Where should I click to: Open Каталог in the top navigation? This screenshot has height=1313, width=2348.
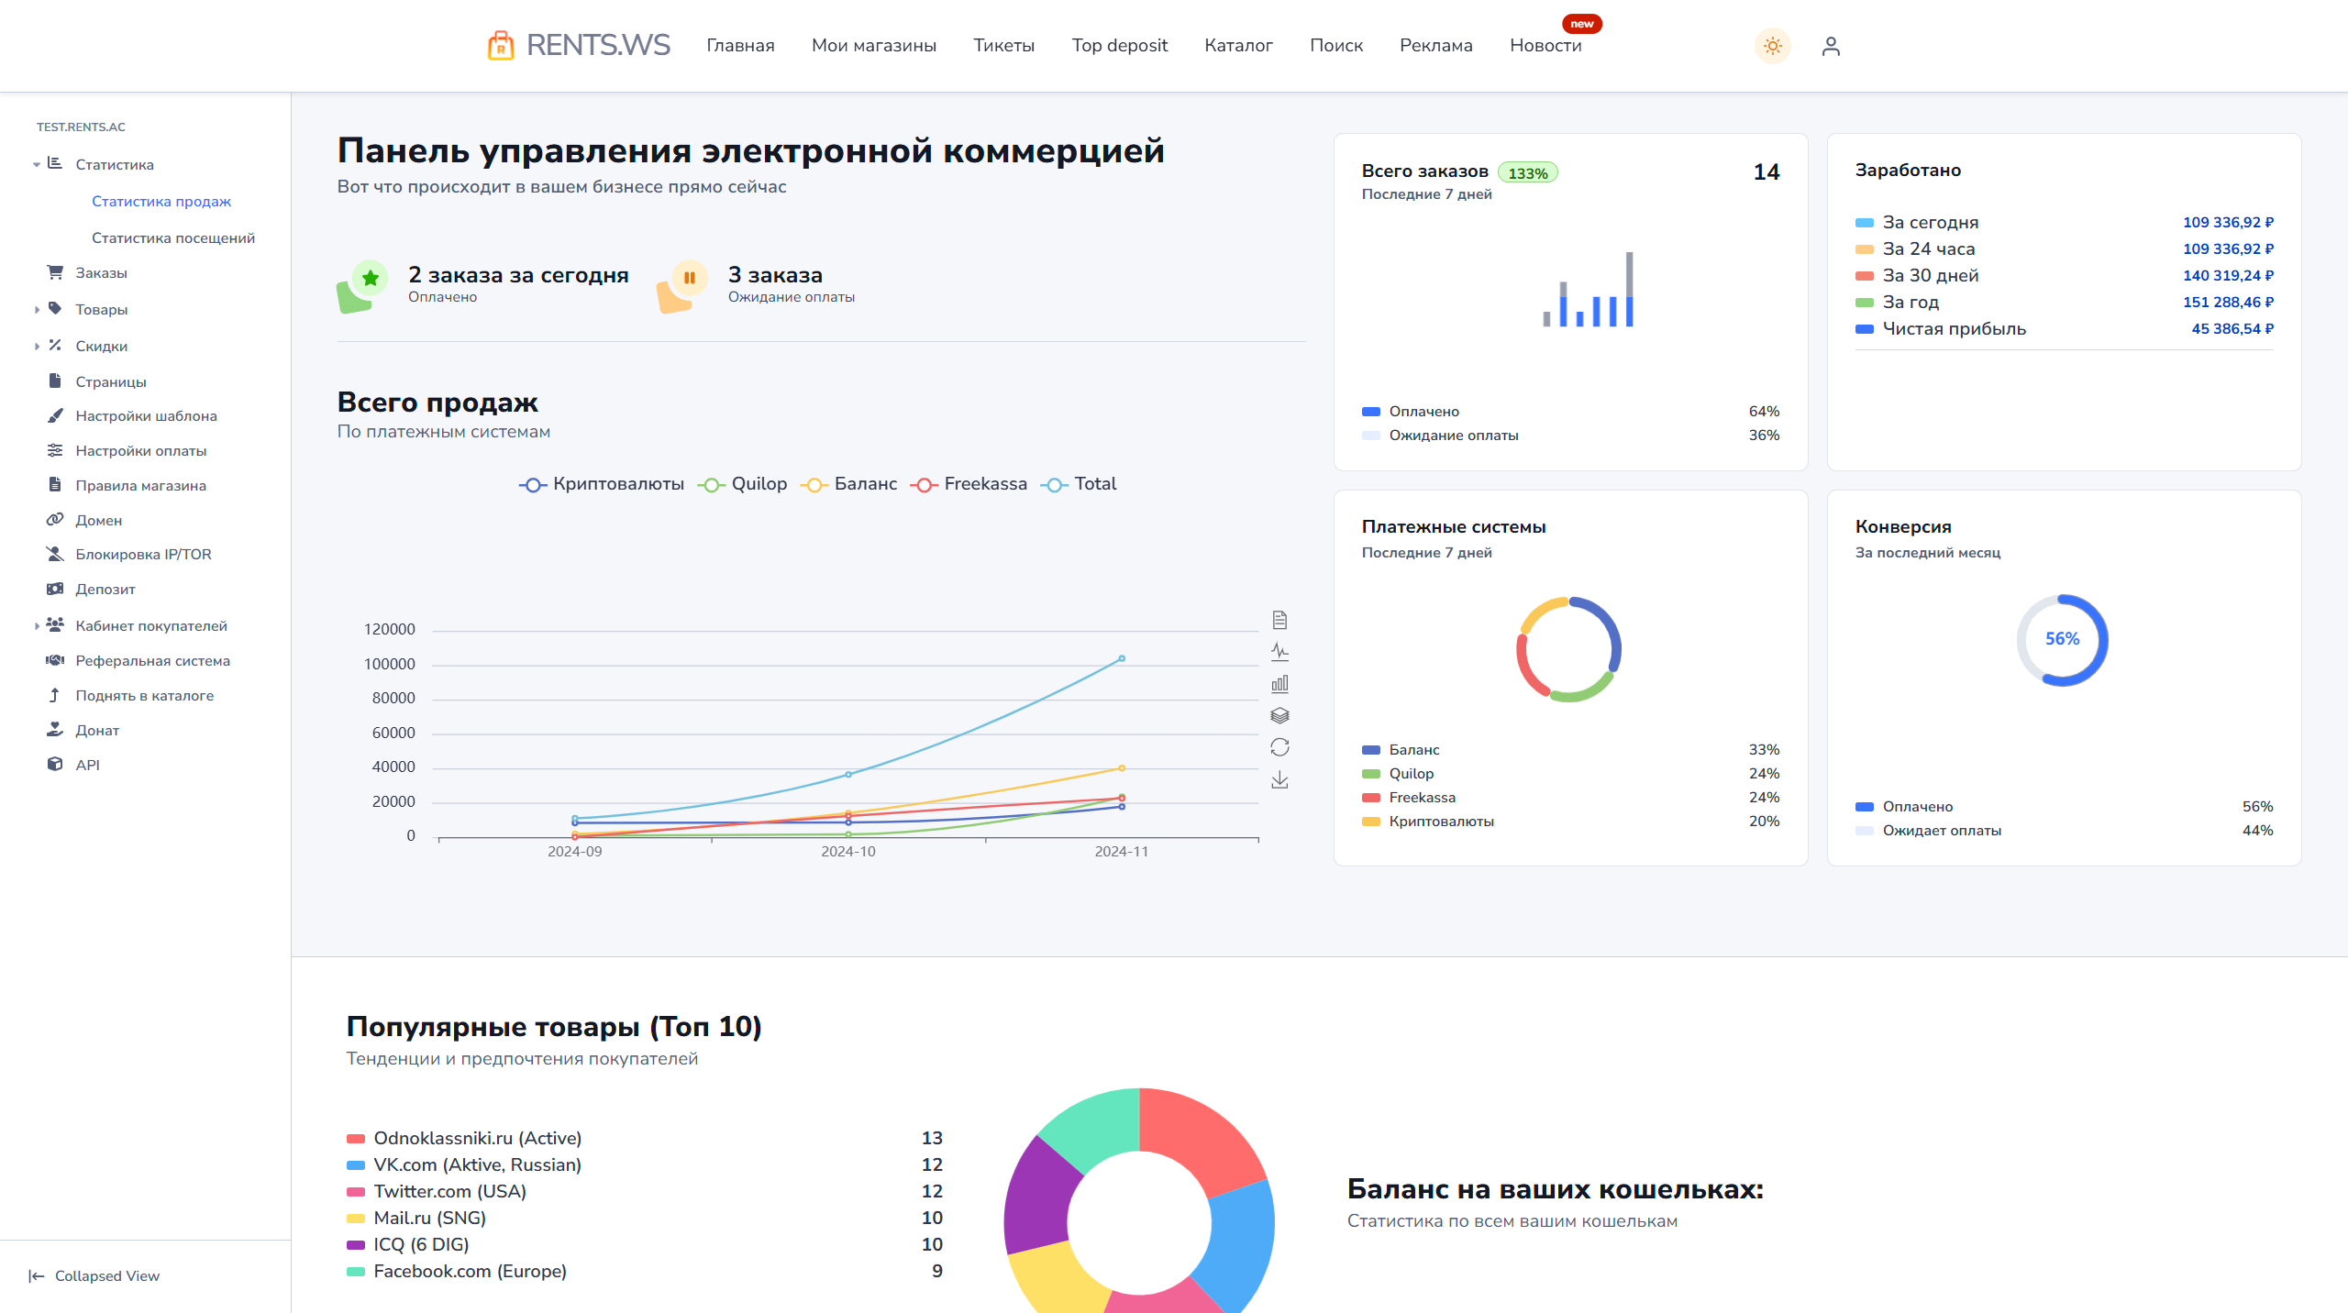point(1238,45)
